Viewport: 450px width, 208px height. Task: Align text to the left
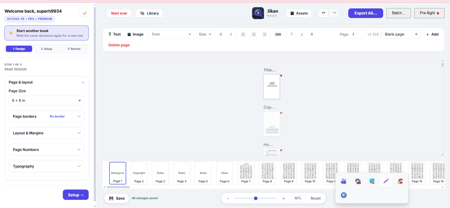point(243,34)
